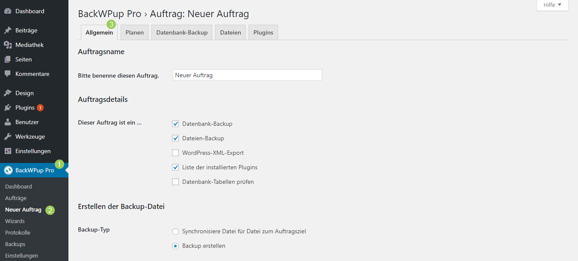
Task: Click the Auftragsname input field
Action: (247, 75)
